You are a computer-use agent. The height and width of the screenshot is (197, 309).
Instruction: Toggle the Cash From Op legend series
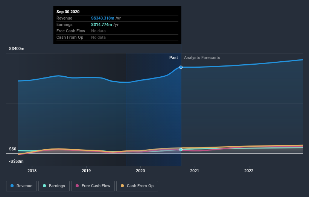[x=137, y=186]
